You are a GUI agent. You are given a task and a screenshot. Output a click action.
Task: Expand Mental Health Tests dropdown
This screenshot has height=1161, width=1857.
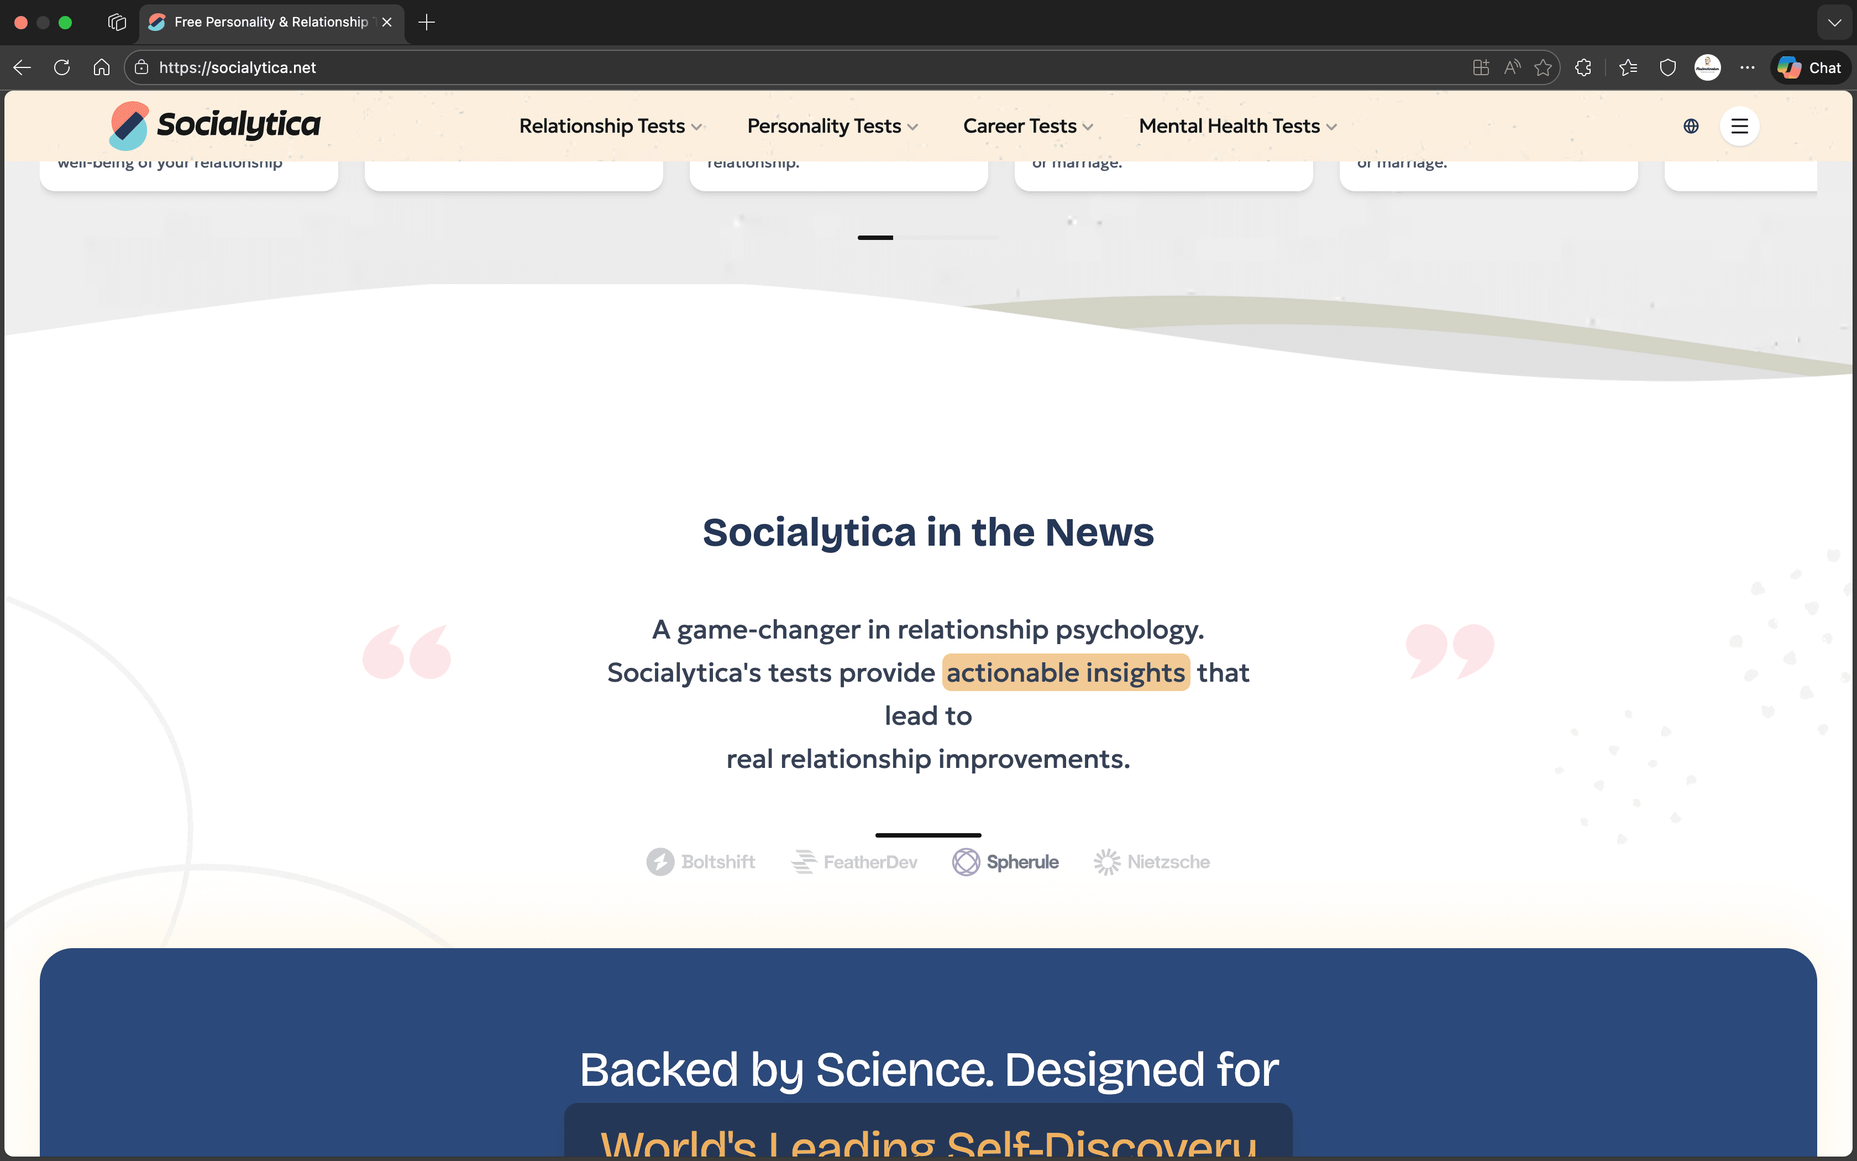1237,126
